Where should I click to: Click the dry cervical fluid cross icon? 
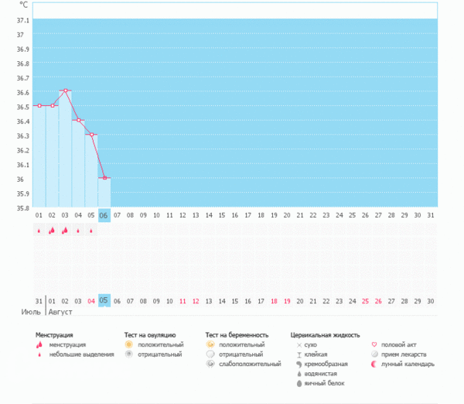click(x=299, y=344)
